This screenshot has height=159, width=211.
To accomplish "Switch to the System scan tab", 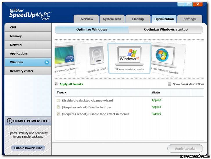I will 112,19.
